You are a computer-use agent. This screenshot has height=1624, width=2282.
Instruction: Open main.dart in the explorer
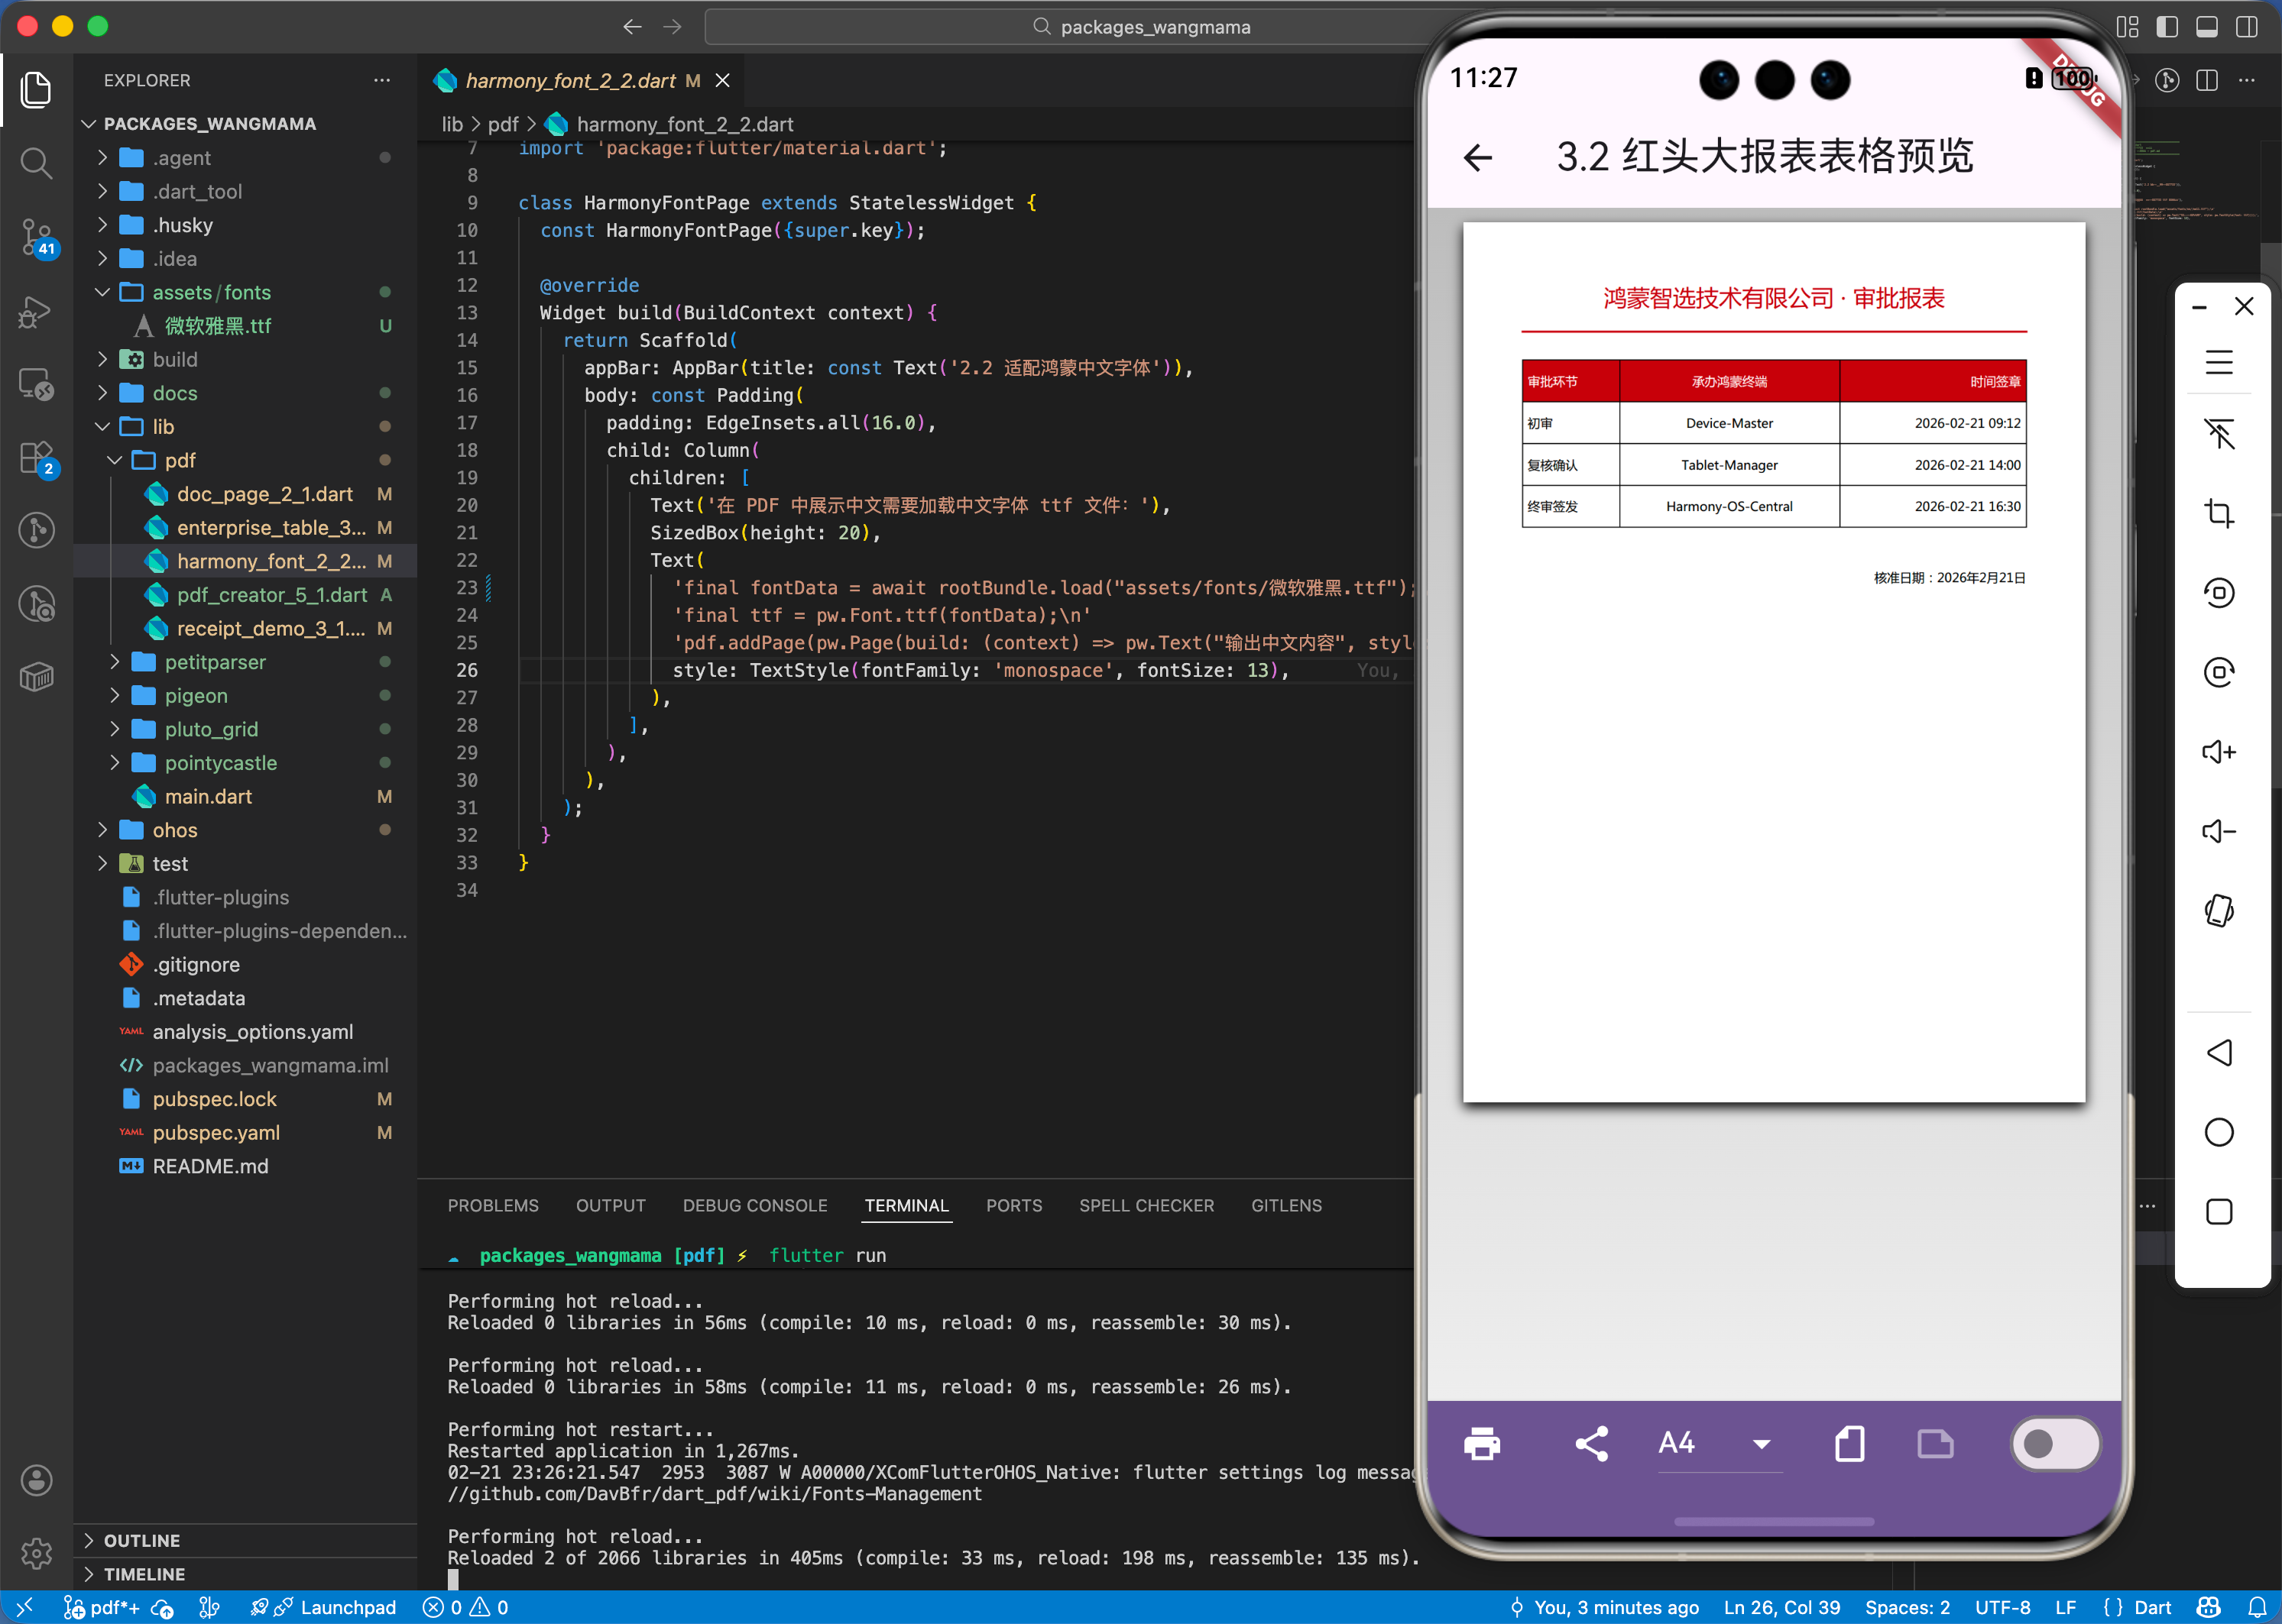pyautogui.click(x=208, y=796)
